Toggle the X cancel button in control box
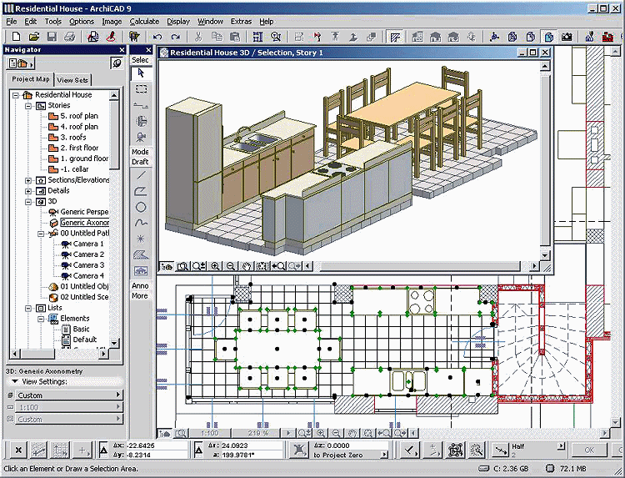Screen dimensions: 625x478 18,450
